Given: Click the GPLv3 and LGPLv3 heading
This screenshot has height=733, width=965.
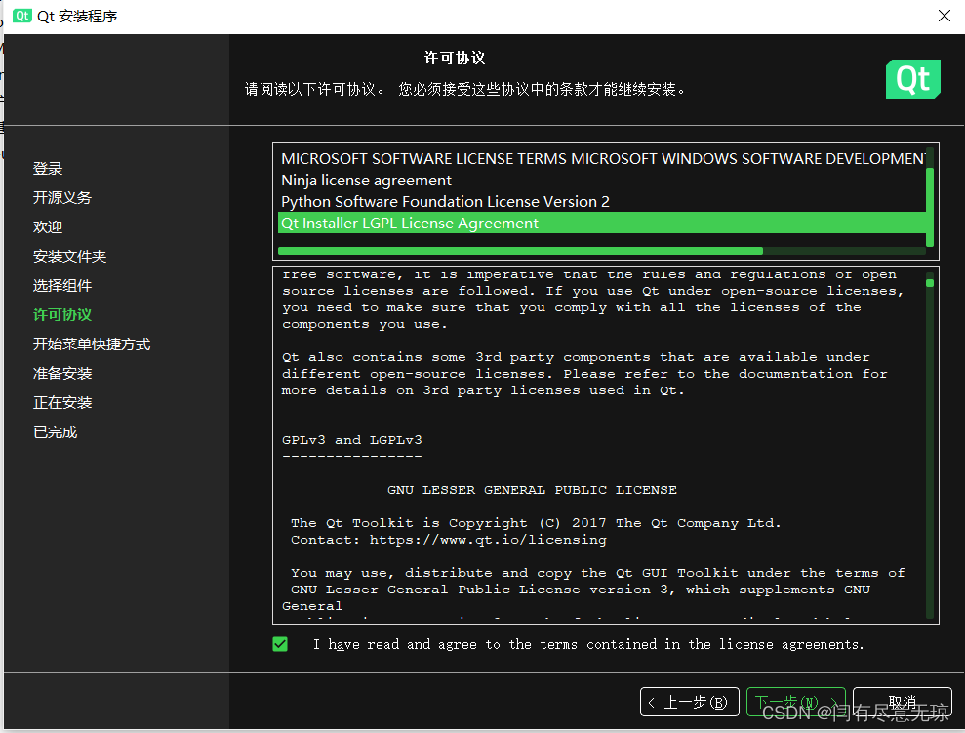Looking at the screenshot, I should coord(352,440).
